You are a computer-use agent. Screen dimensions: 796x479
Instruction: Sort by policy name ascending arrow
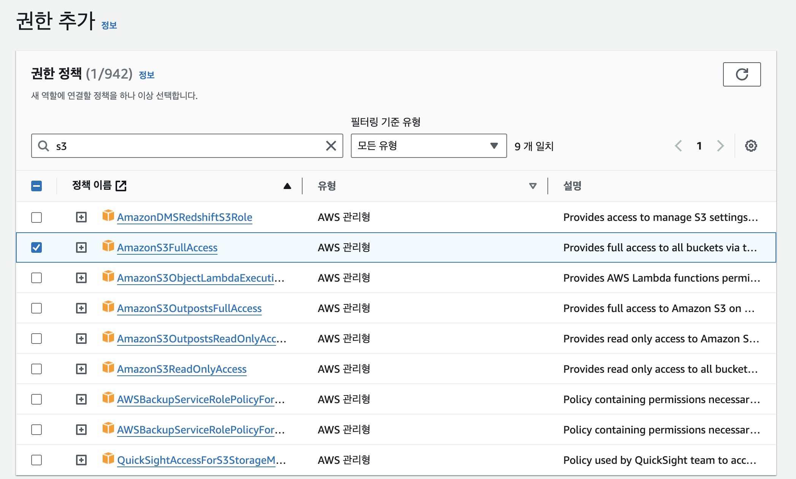point(287,186)
